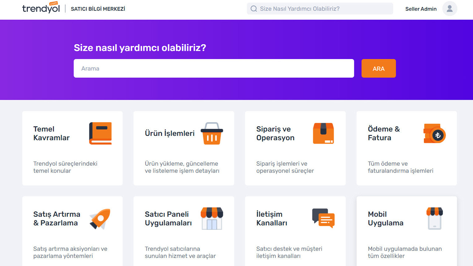The image size is (473, 266).
Task: Click the 'Size nasıl yardımcı olabiliriz?' heading
Action: tap(140, 48)
